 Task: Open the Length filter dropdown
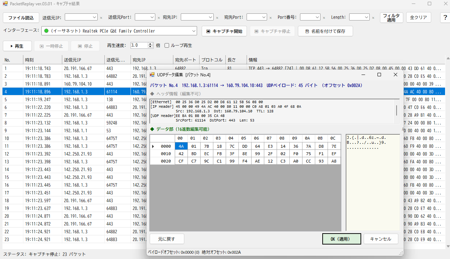[x=367, y=17]
